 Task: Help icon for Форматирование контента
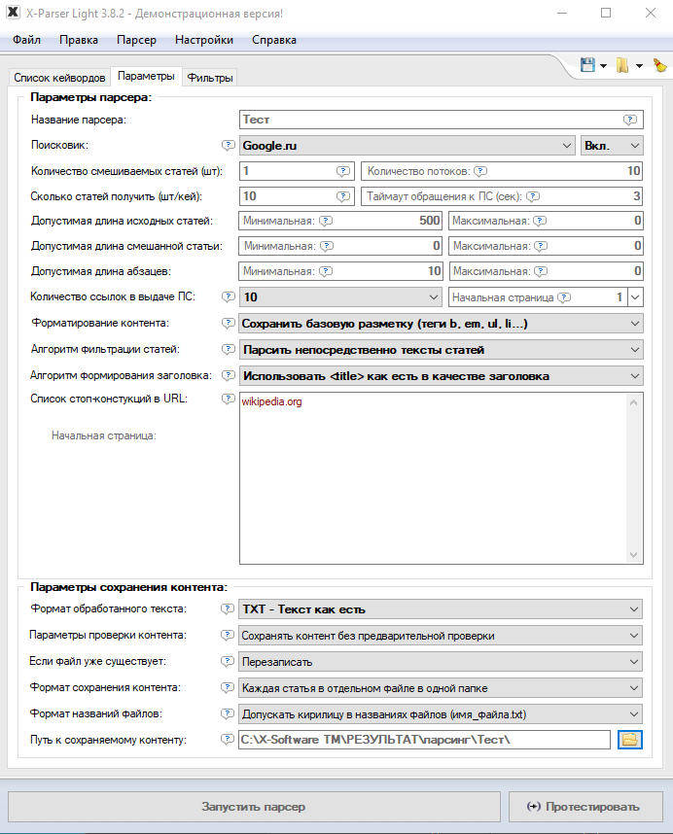coord(229,323)
